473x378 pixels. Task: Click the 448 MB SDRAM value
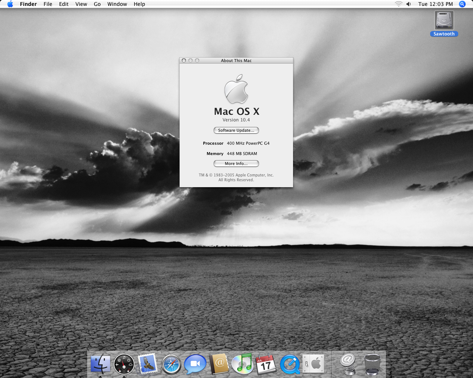(x=242, y=154)
